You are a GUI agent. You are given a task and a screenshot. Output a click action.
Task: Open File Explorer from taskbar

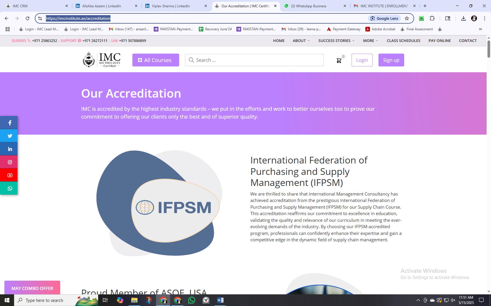(134, 300)
